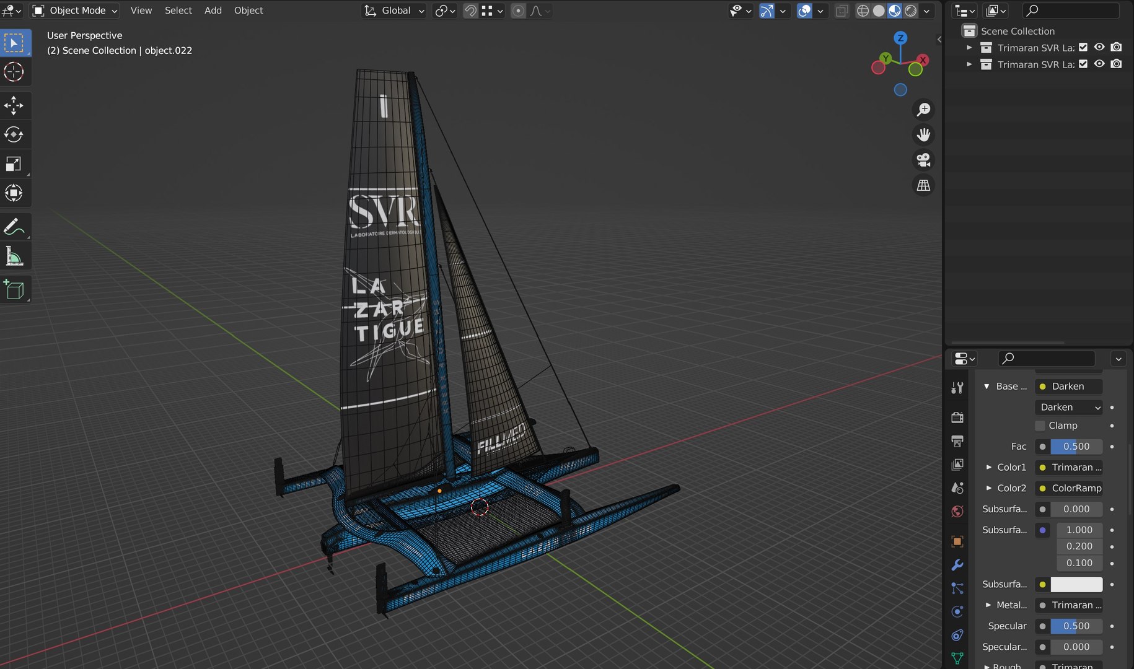Open the World properties tab
Screen dimensions: 1134x669
tap(957, 512)
